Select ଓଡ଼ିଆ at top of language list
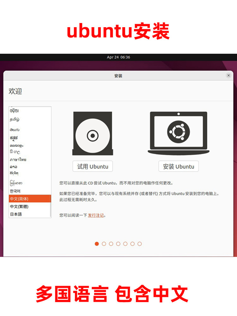 (x=30, y=111)
